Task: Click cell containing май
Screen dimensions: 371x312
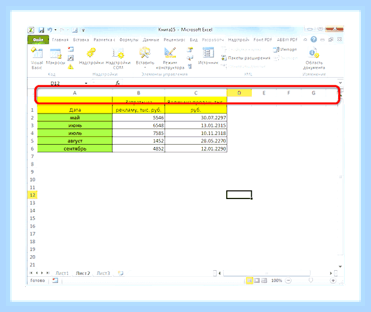Action: pyautogui.click(x=75, y=118)
